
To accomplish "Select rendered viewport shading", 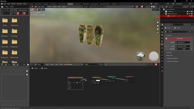I will click(156, 7).
